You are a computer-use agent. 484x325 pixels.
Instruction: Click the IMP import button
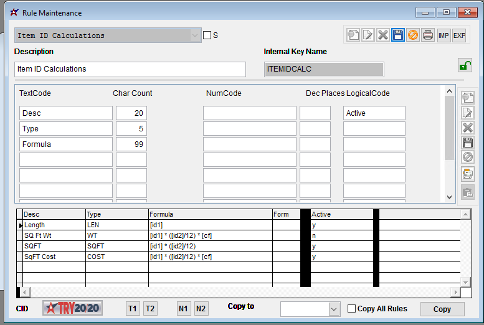[x=444, y=35]
